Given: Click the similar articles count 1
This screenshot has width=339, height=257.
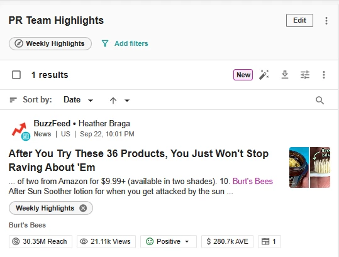Looking at the screenshot, I should pyautogui.click(x=269, y=241).
